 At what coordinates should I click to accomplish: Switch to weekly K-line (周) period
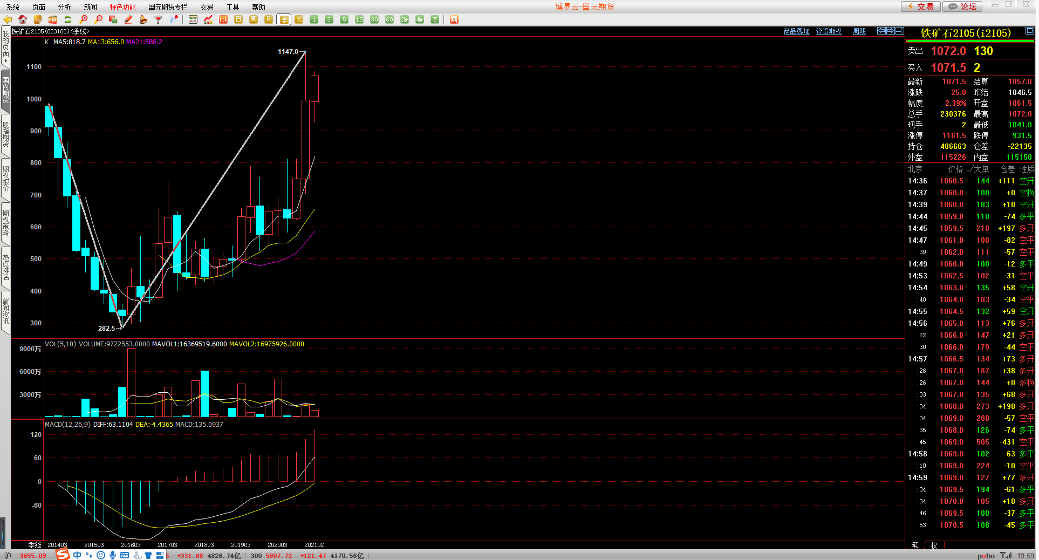tap(254, 19)
